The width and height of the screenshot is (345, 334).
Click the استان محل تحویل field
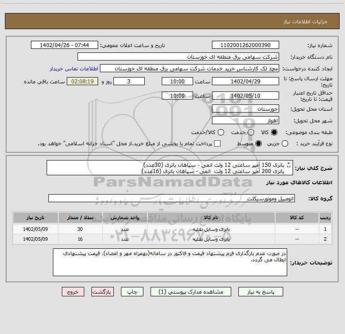245,109
